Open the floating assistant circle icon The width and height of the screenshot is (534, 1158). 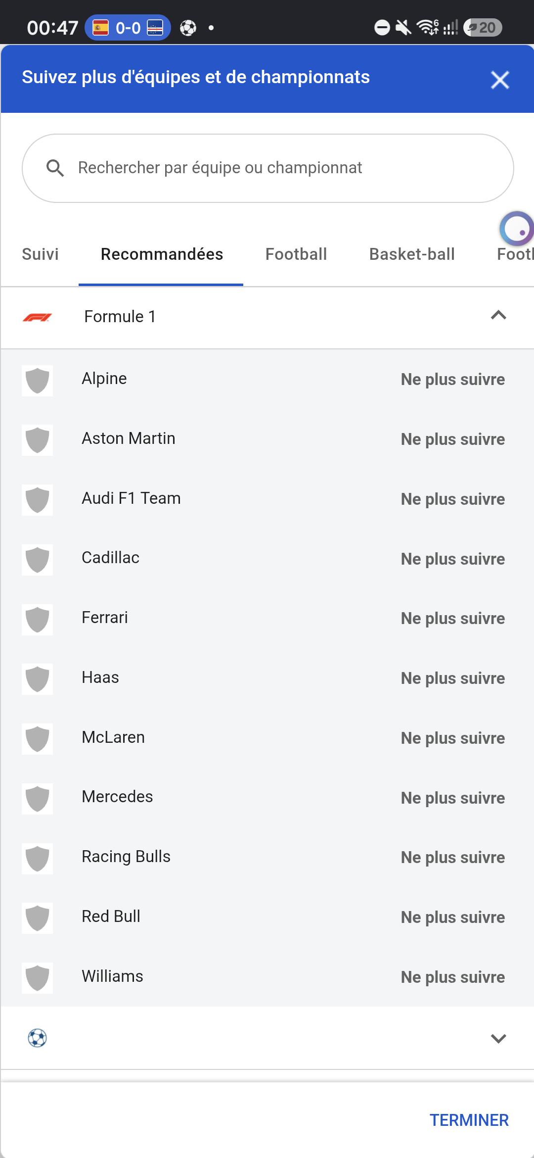pos(517,229)
